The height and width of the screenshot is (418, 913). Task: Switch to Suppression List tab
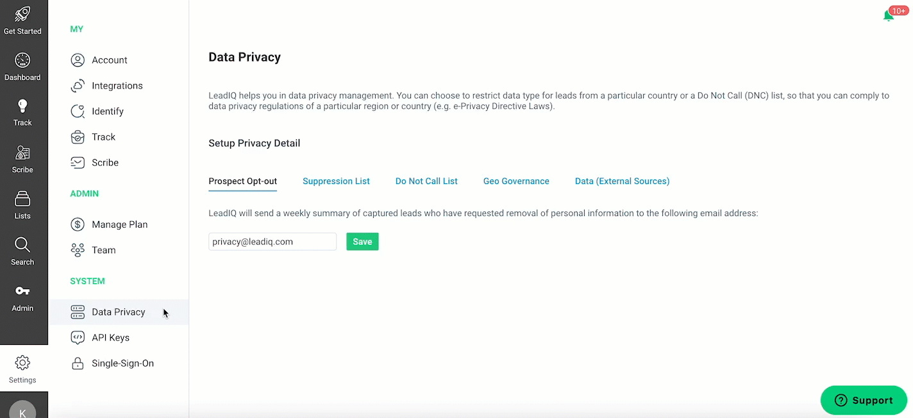point(336,181)
